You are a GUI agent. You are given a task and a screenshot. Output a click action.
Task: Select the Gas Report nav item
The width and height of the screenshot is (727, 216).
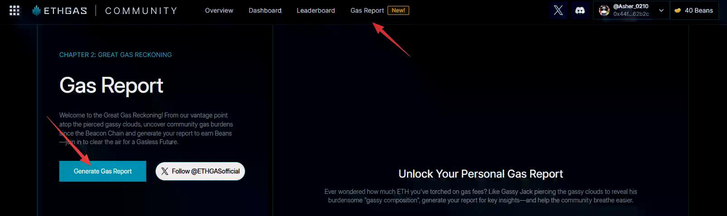pos(367,10)
